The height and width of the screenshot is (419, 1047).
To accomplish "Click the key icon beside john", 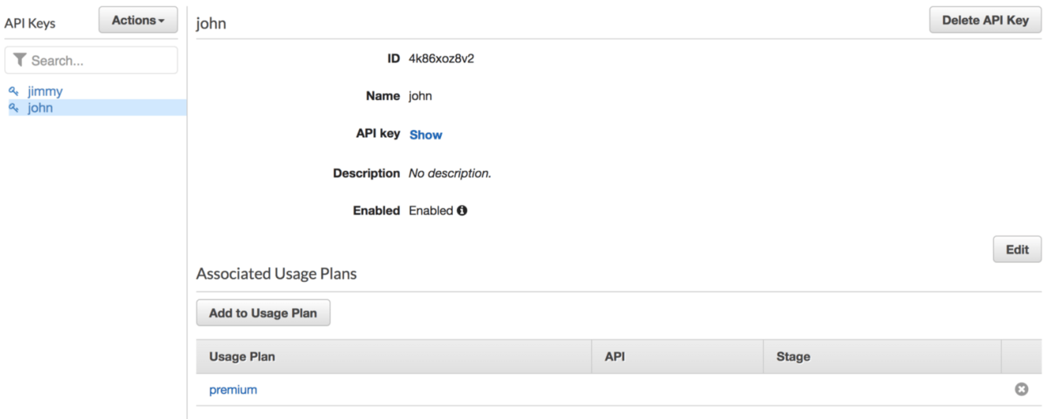I will coord(13,108).
